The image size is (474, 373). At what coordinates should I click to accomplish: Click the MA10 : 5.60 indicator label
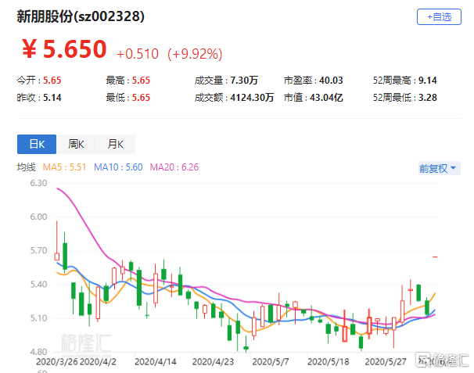click(x=118, y=167)
